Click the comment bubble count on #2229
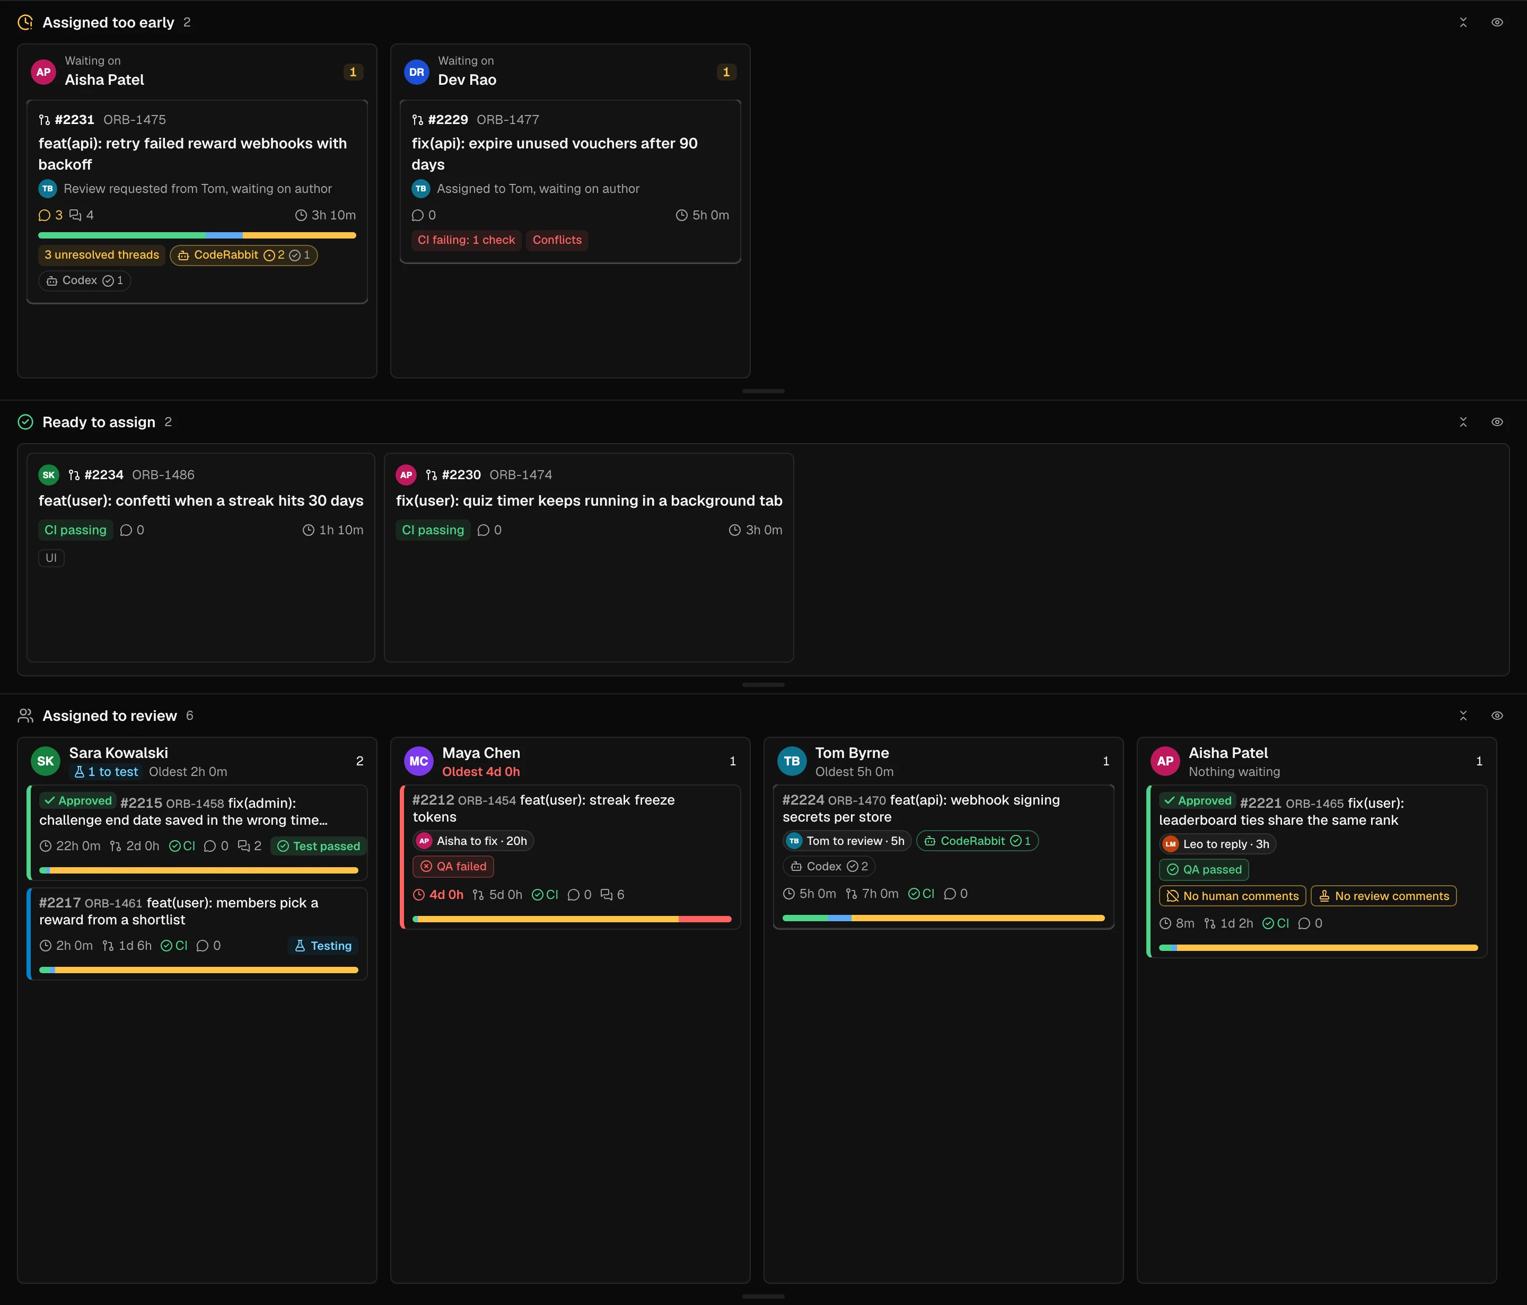This screenshot has width=1527, height=1305. pyautogui.click(x=424, y=215)
